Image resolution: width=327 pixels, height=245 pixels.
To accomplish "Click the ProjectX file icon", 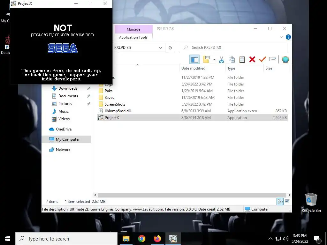I will click(x=101, y=117).
